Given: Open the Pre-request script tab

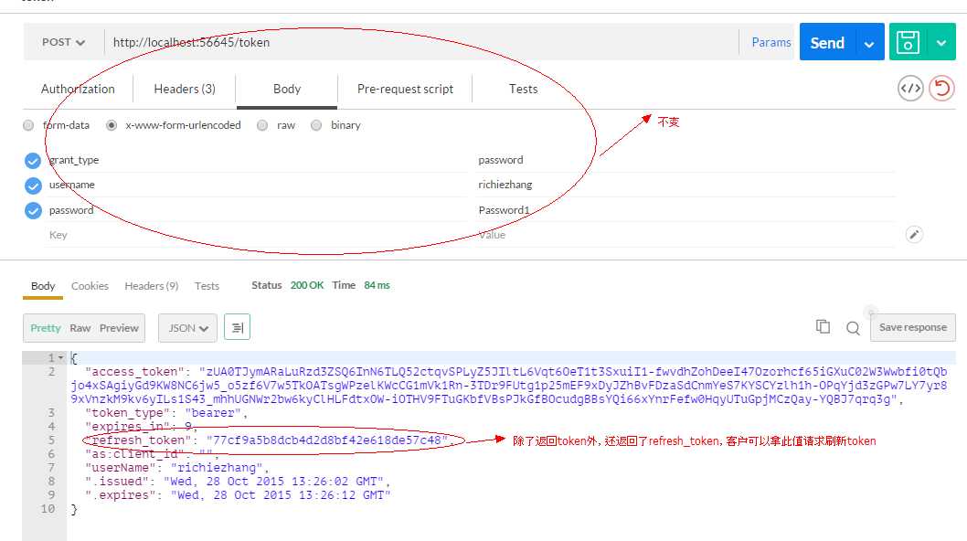Looking at the screenshot, I should tap(405, 89).
